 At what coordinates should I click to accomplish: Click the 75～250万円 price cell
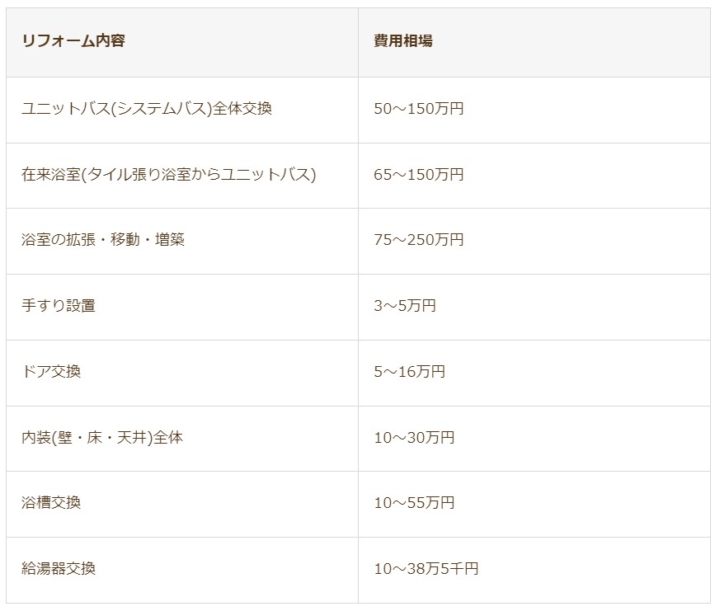[418, 240]
